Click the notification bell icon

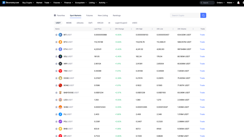tap(238, 3)
